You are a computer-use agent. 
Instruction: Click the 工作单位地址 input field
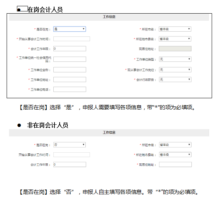(x=70, y=79)
